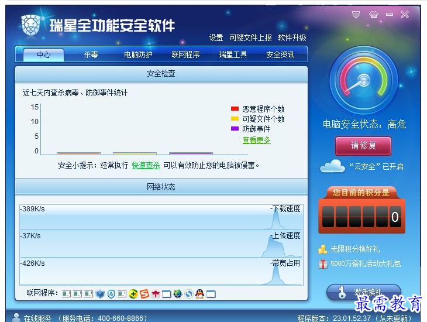
Task: Click the yellow 可疑文件个数 legend swatch
Action: (x=235, y=118)
